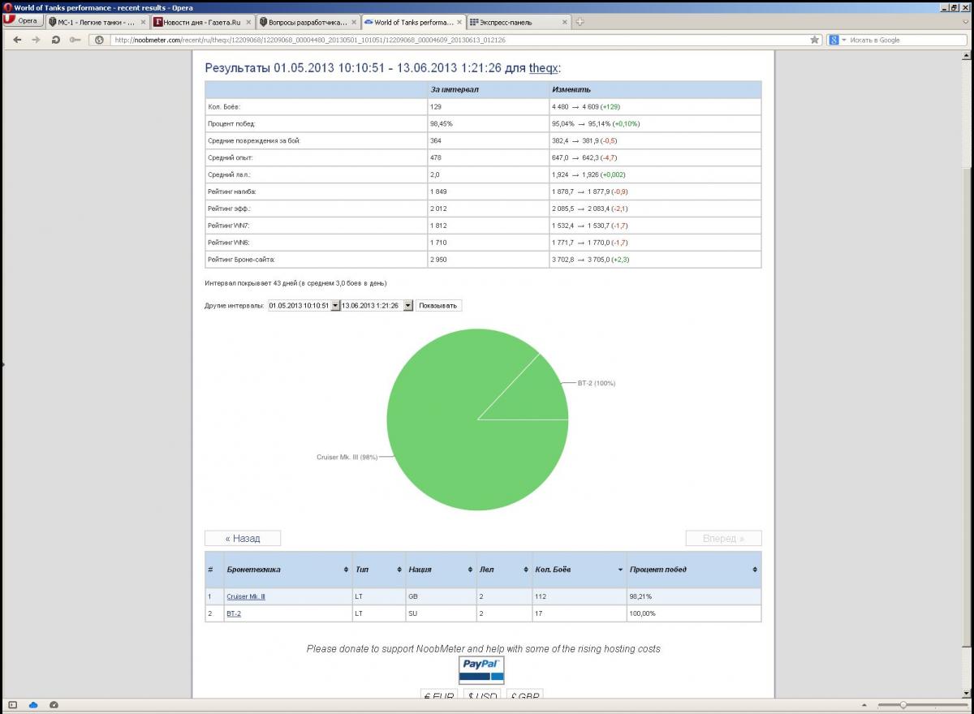974x714 pixels.
Task: Click the Opera Turbo gauge icon
Action: [54, 704]
